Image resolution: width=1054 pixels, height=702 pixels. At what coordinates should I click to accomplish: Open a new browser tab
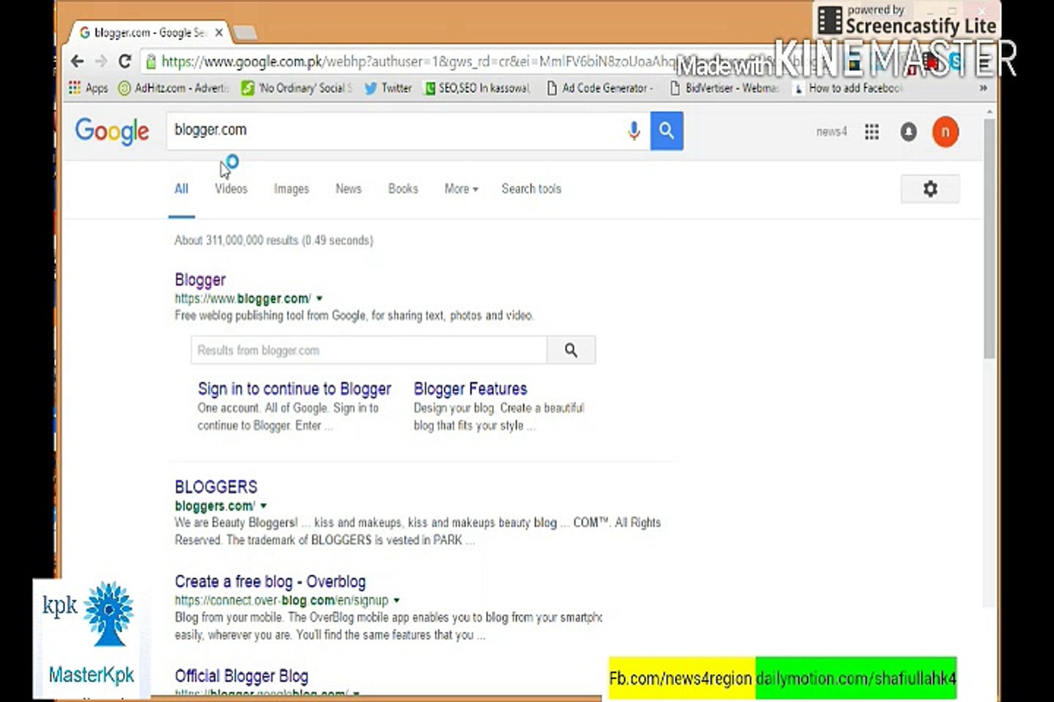[x=245, y=32]
